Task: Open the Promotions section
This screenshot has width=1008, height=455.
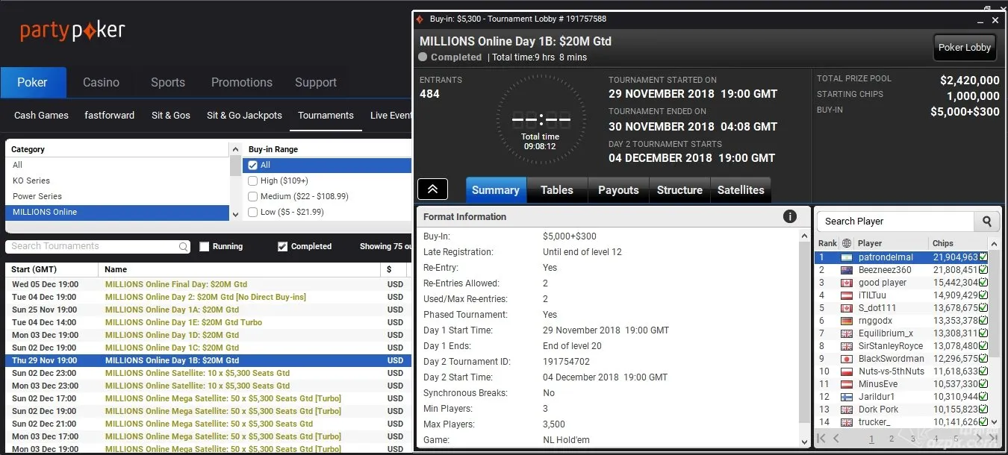Action: [242, 83]
